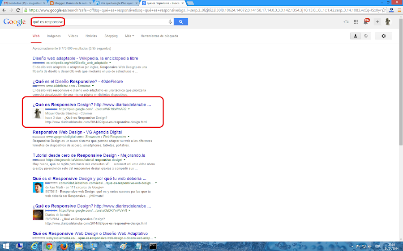Open File Explorer from the taskbar

(79, 247)
